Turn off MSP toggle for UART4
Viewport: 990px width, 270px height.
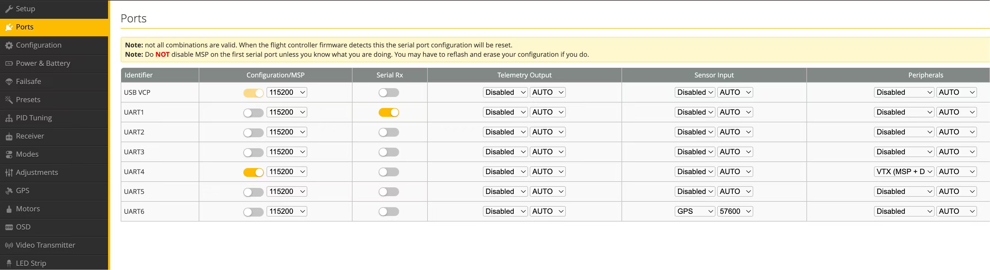pos(253,172)
